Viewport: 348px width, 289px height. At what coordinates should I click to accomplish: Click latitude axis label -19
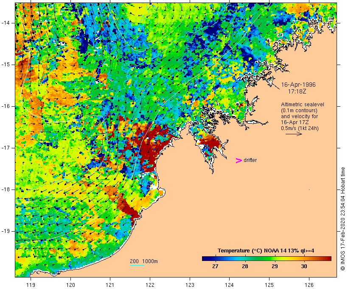pyautogui.click(x=6, y=231)
